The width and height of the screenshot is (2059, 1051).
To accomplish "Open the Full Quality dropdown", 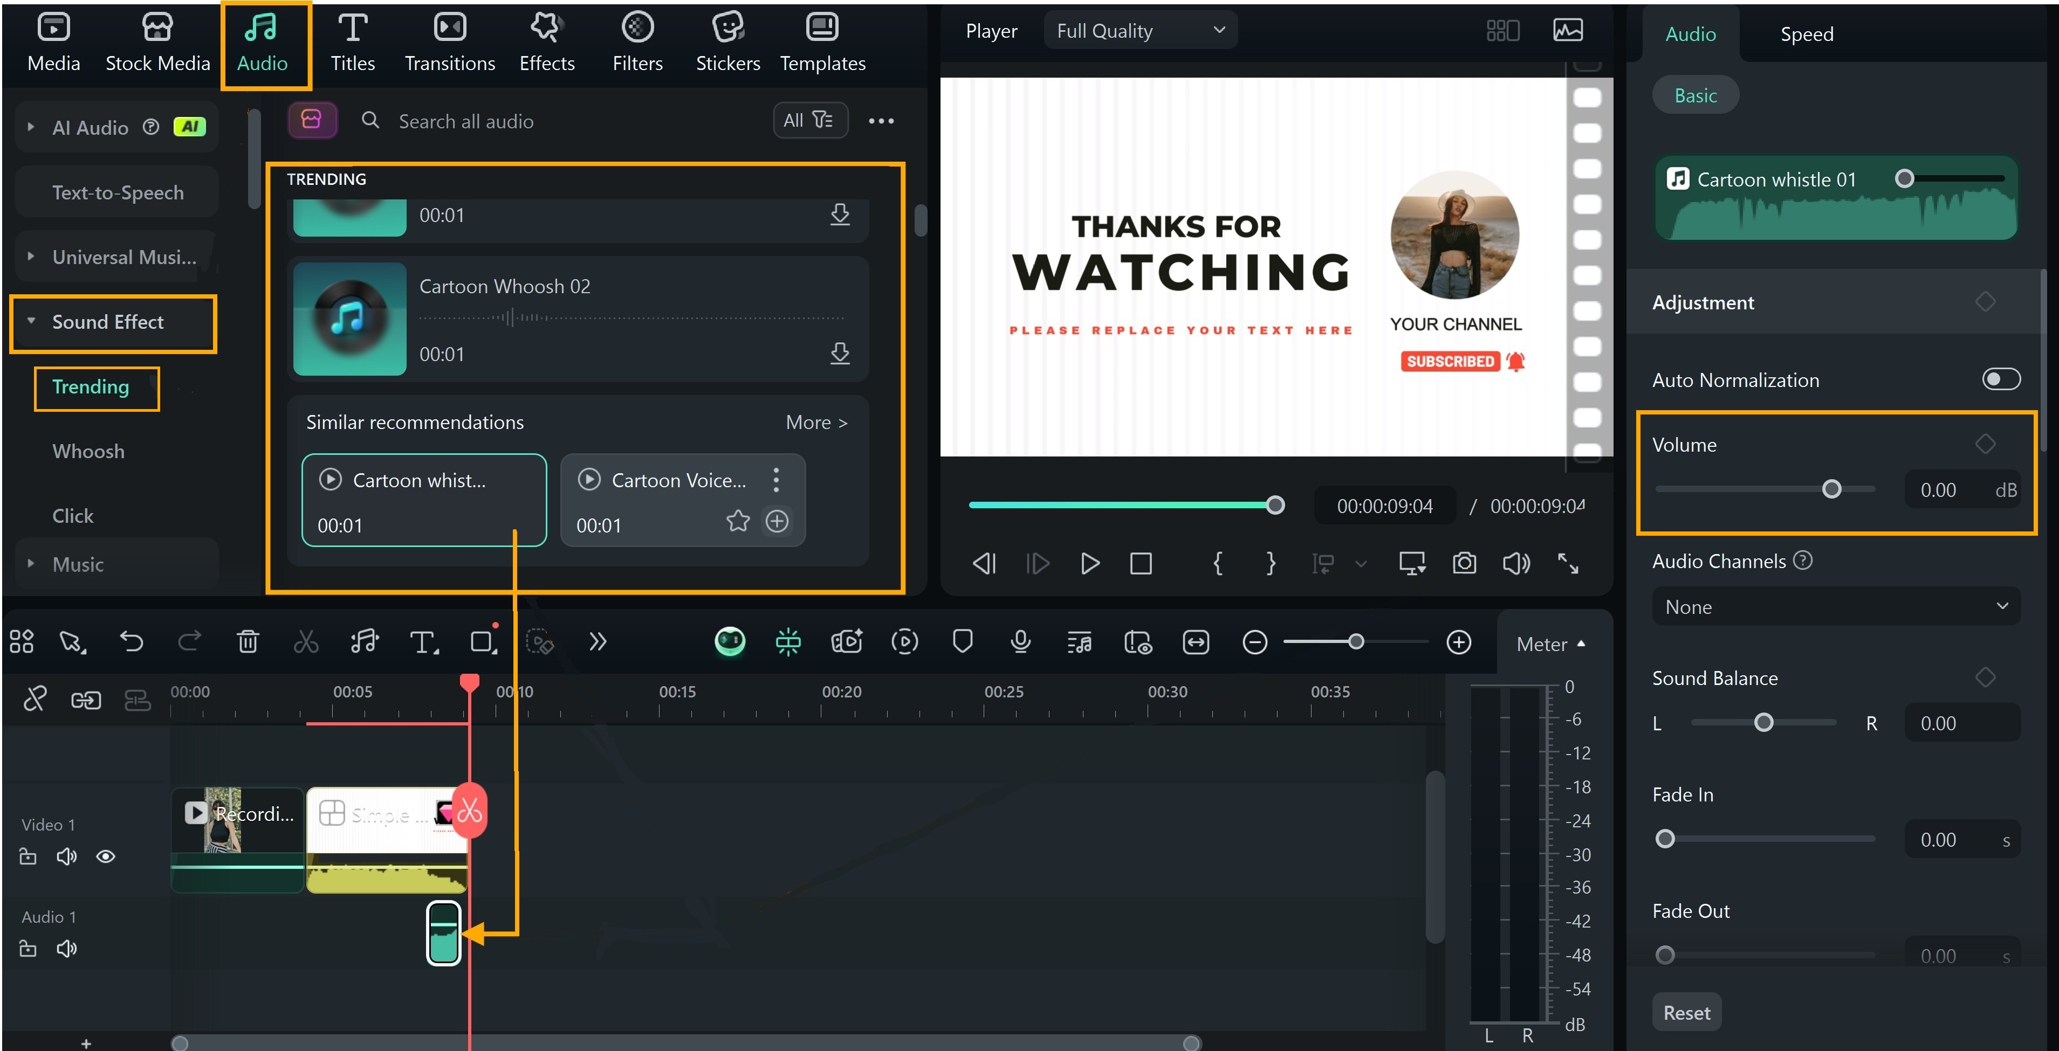I will 1141,30.
